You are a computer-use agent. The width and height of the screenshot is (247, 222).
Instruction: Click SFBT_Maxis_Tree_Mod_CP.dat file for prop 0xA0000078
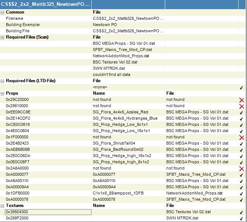point(196,199)
